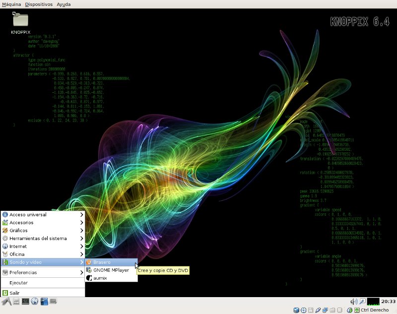This screenshot has width=397, height=314.
Task: Open the file manager from the panel
Action: [x=16, y=301]
